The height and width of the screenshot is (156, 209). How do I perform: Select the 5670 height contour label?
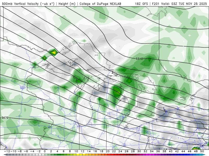[x=5, y=118]
